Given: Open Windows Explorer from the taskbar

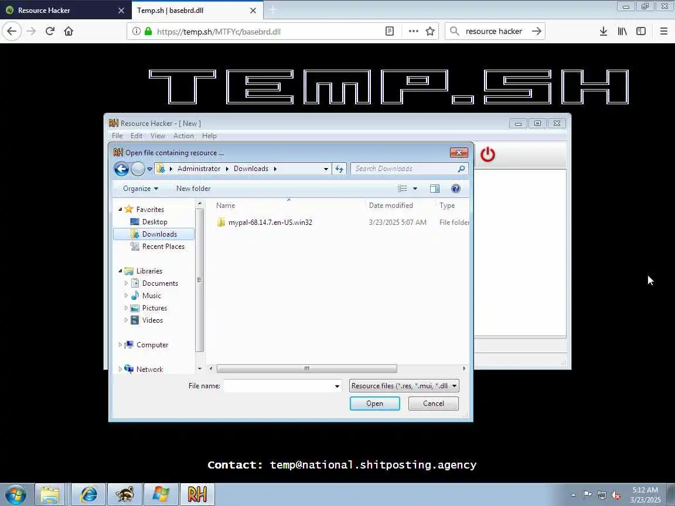Looking at the screenshot, I should [x=50, y=494].
